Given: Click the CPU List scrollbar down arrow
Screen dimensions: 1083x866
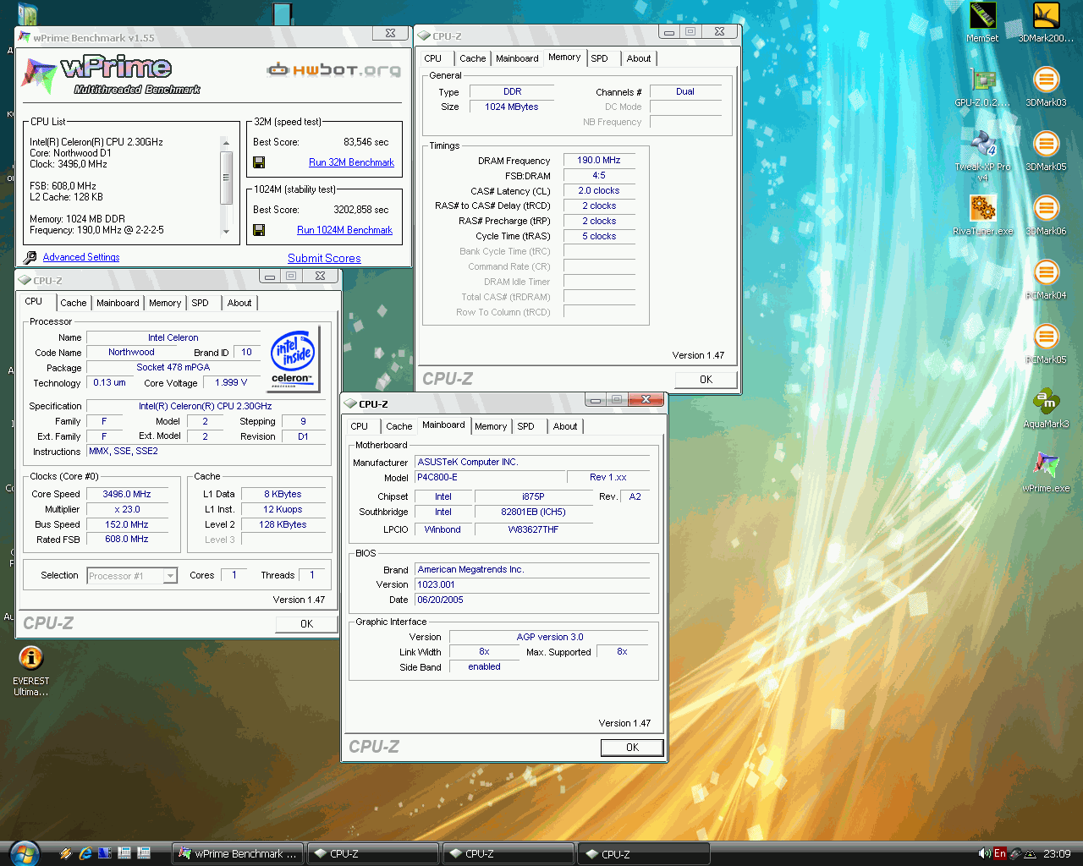Looking at the screenshot, I should (x=226, y=231).
